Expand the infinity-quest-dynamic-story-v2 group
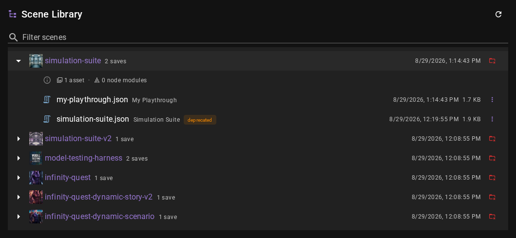 tap(19, 197)
